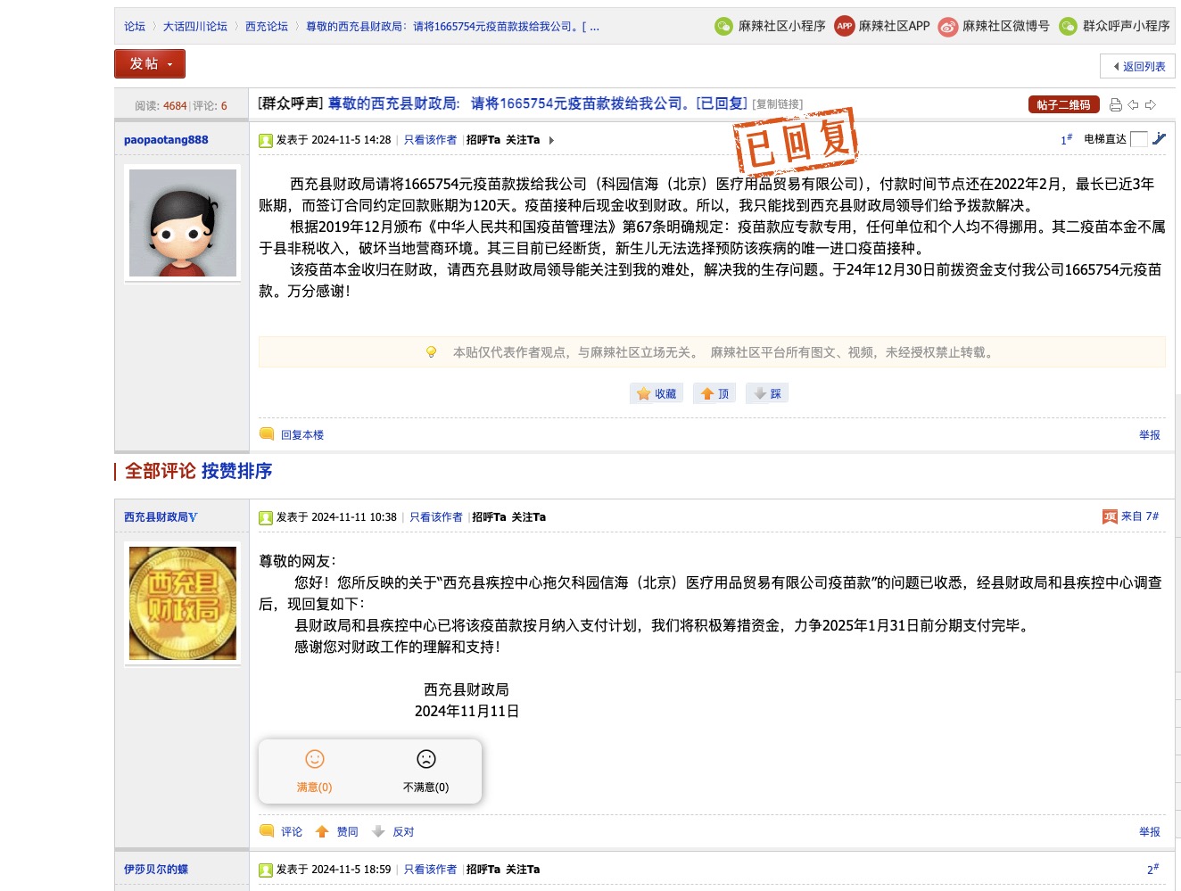Downvote the post with 踩 button

(767, 393)
